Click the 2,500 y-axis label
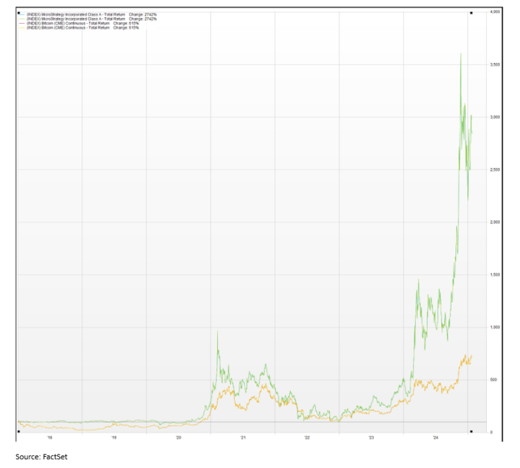Image resolution: width=520 pixels, height=468 pixels. click(495, 170)
